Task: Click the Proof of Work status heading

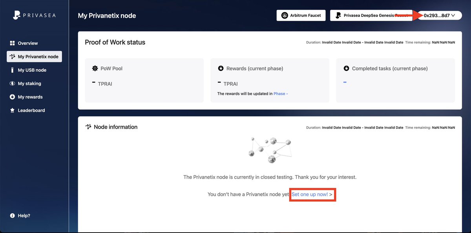Action: click(115, 42)
